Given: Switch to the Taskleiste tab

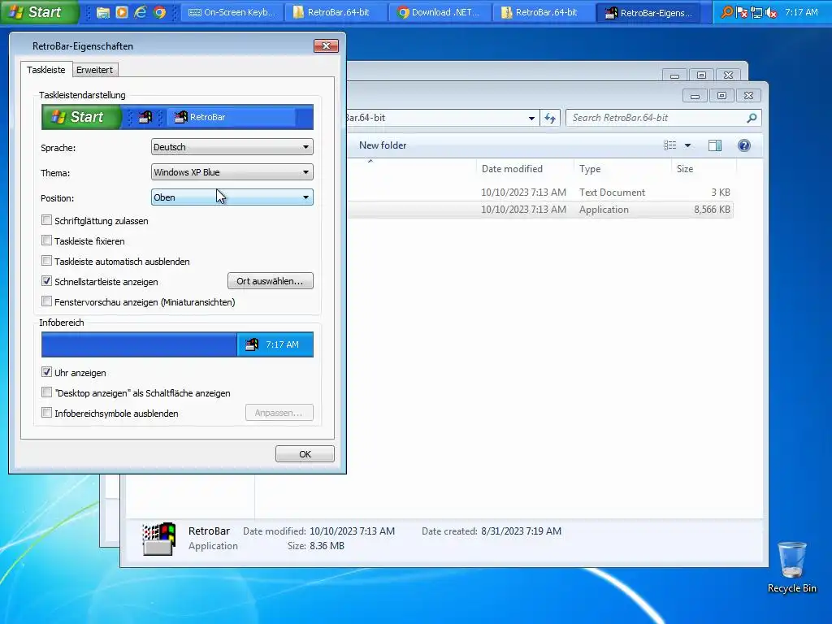Looking at the screenshot, I should coord(46,70).
